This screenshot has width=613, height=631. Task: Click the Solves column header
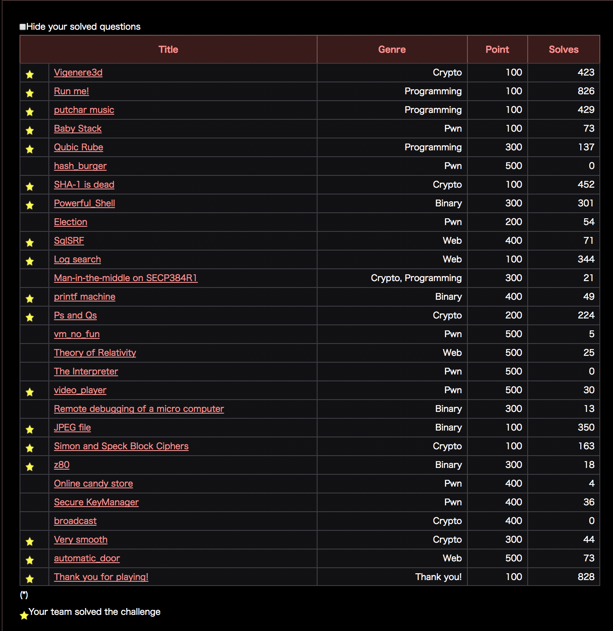point(563,49)
